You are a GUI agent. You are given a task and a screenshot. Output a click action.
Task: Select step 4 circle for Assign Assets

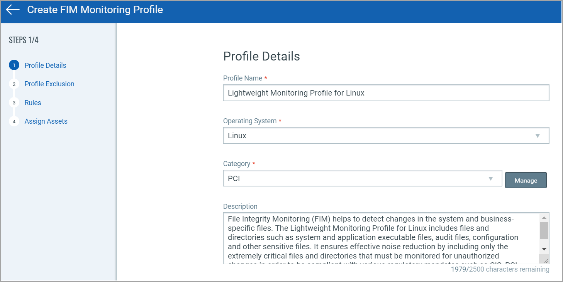tap(14, 121)
